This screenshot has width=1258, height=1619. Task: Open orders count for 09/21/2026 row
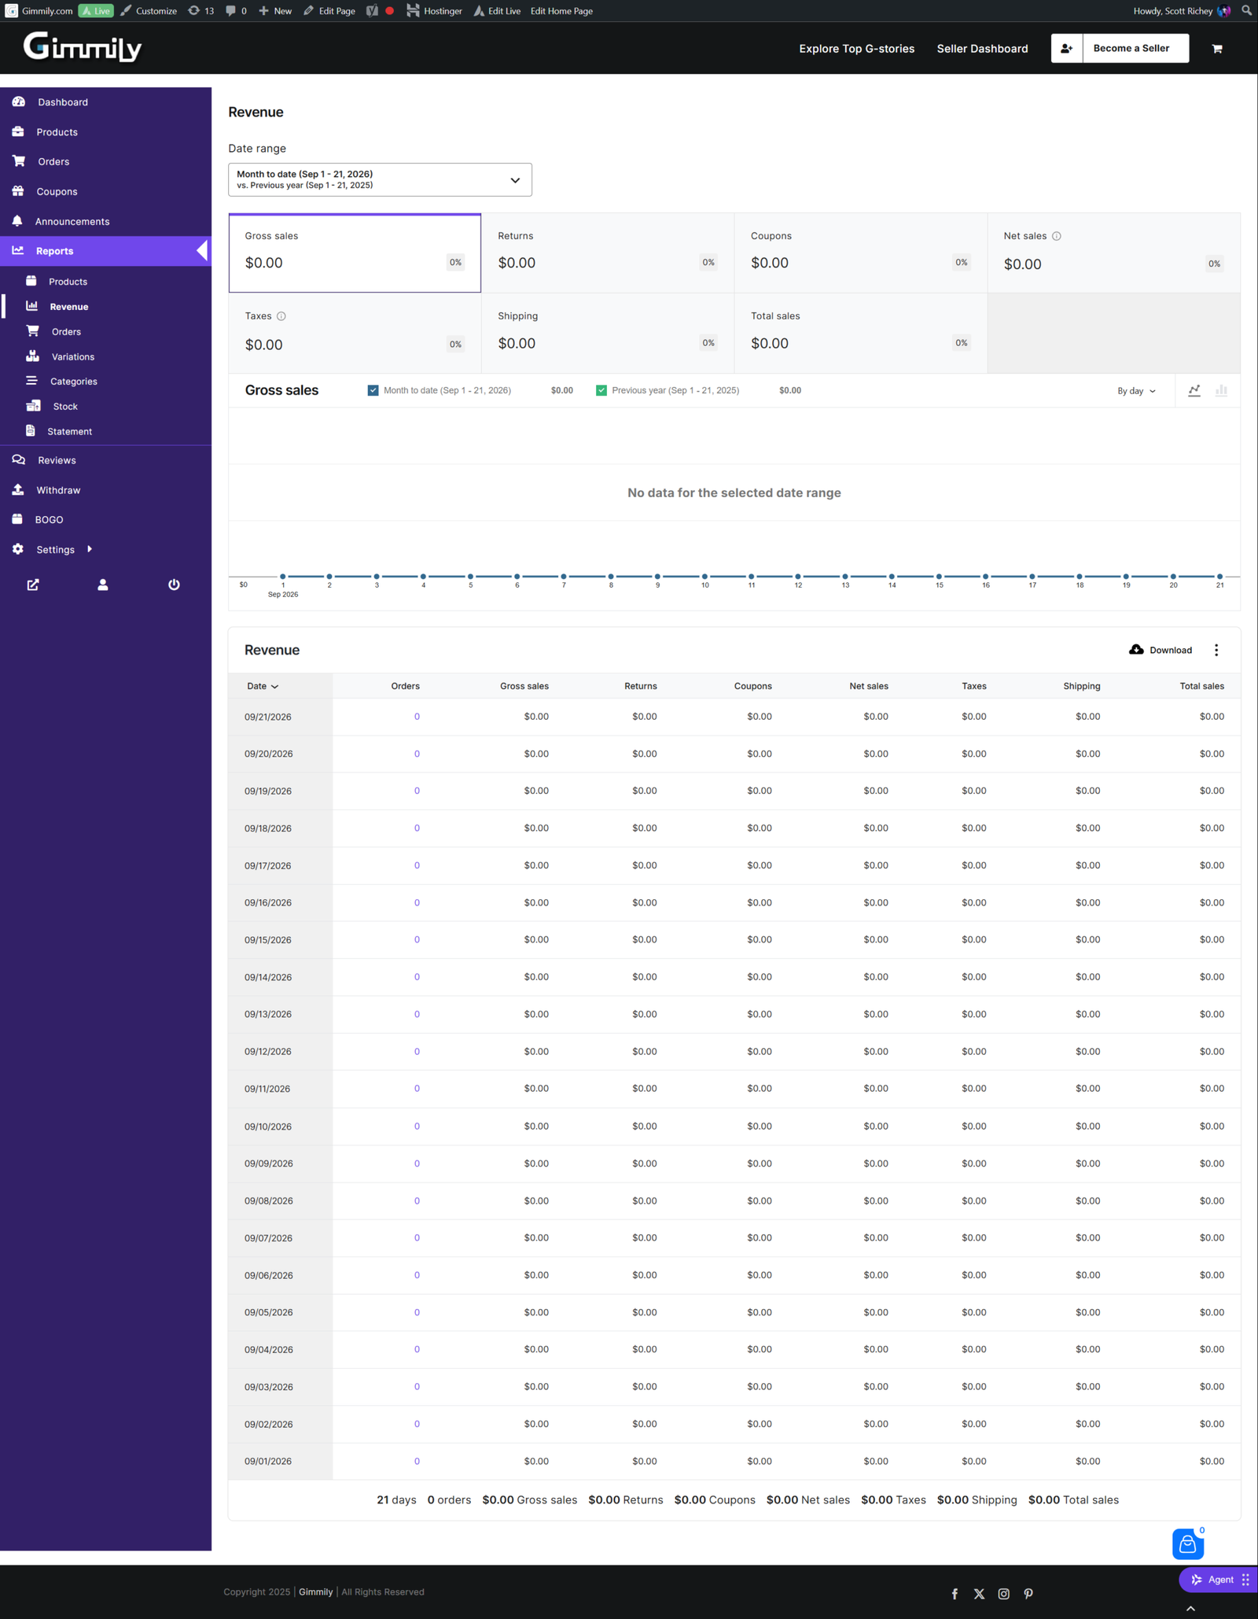click(x=417, y=717)
